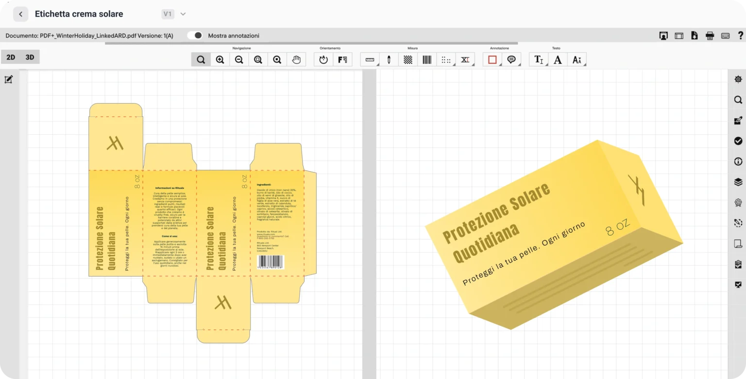The width and height of the screenshot is (746, 379).
Task: Click the print icon
Action: [710, 35]
